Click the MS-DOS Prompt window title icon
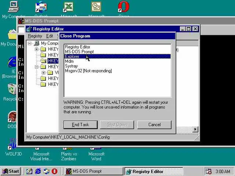Image resolution: width=235 pixels, height=176 pixels. point(21,21)
